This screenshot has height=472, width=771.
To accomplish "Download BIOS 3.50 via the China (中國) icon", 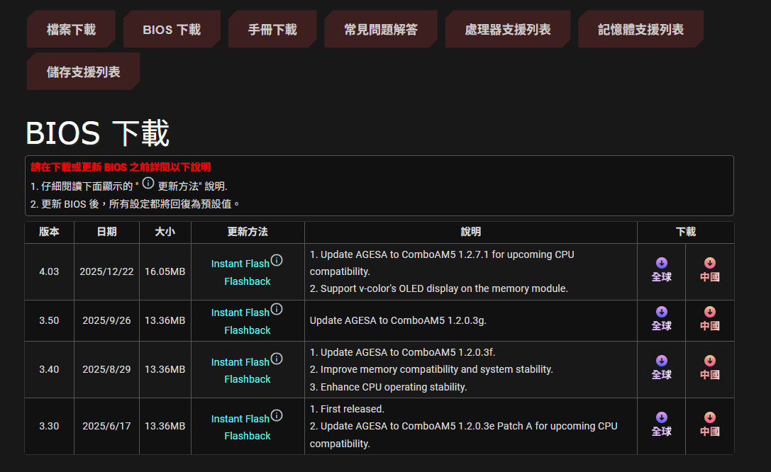I will [709, 319].
